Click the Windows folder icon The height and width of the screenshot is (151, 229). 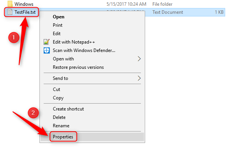10,4
